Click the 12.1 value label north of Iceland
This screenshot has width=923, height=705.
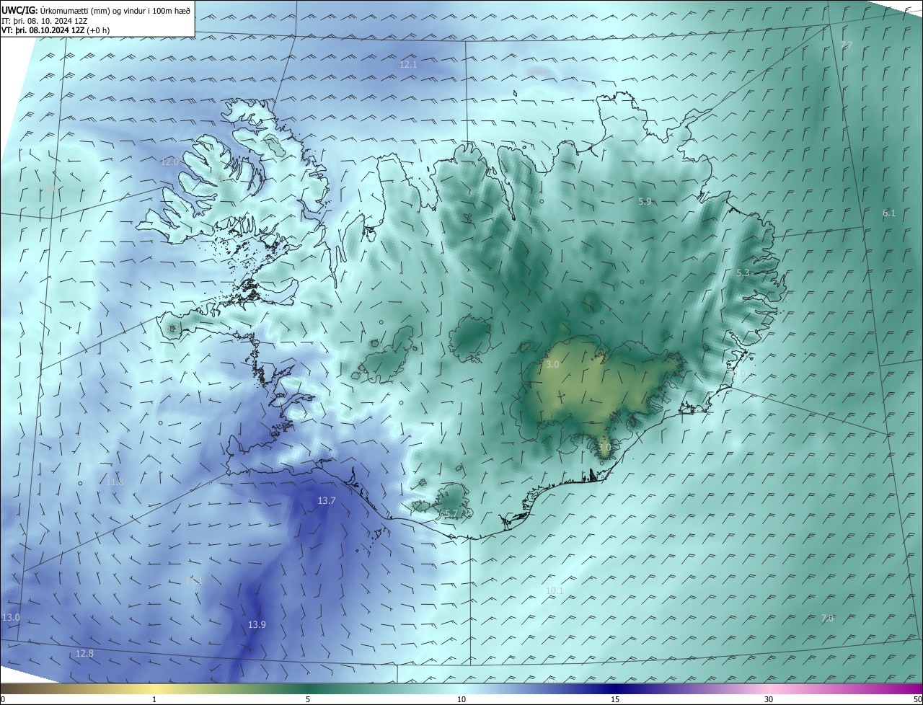[408, 65]
